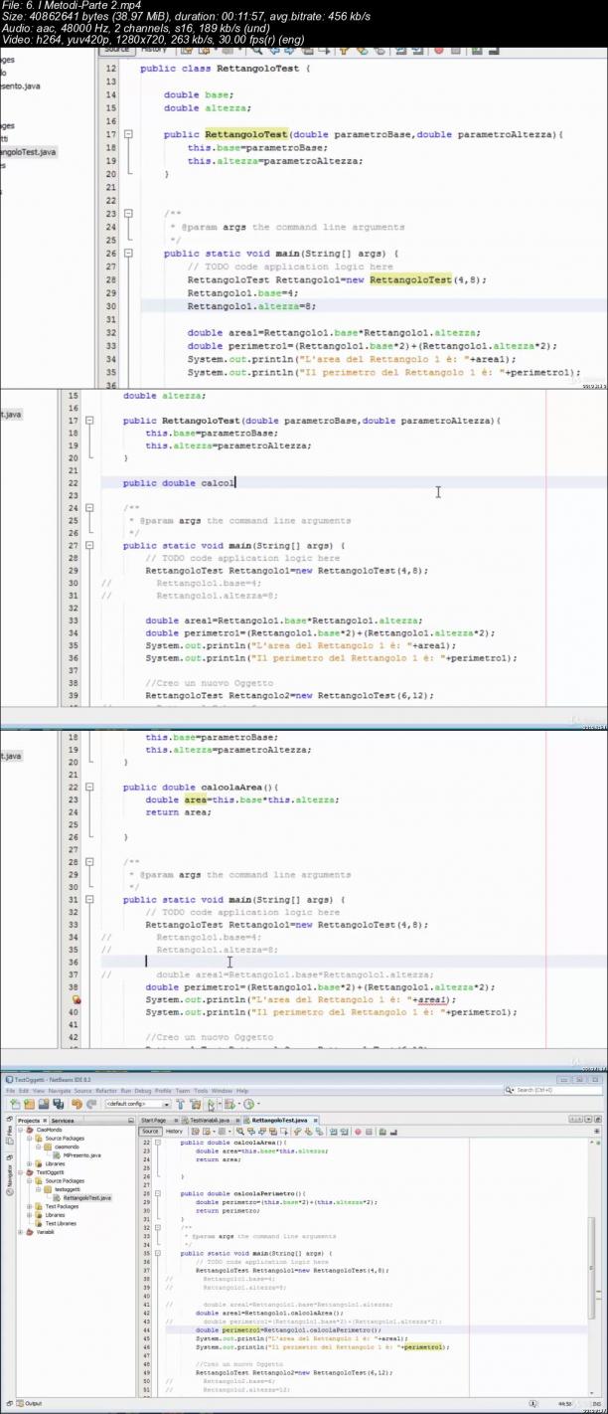608x1414 pixels.
Task: Select RettangoloTest.java in the project tree
Action: tap(86, 1198)
